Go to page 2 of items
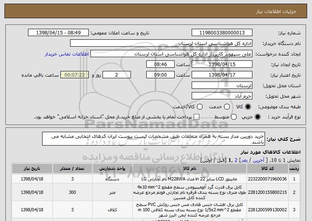 [x=236, y=160]
